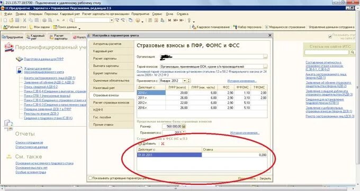Select the 2012 г. row in the tariff table
360x191 pixels.
click(202, 103)
